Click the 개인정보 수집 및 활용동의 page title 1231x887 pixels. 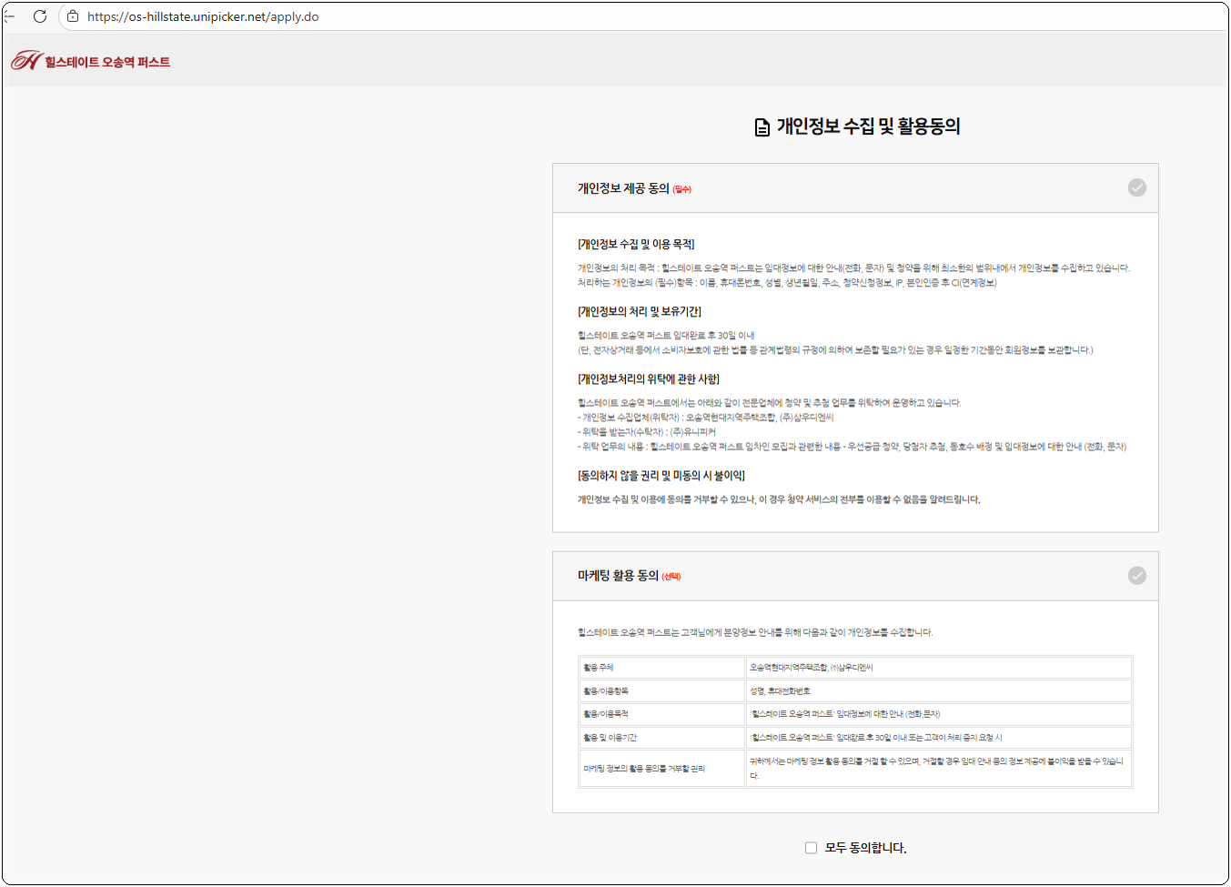(x=868, y=126)
